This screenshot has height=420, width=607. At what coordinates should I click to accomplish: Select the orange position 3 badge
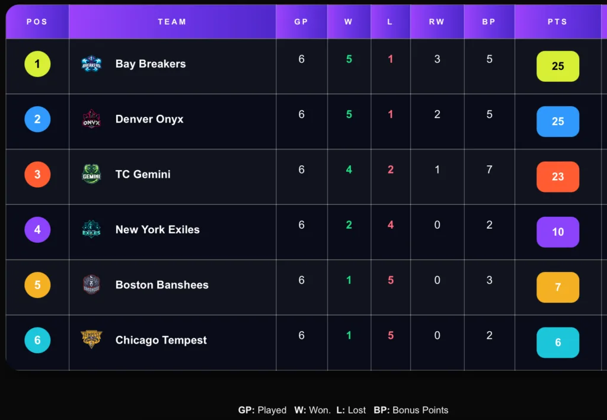click(37, 174)
